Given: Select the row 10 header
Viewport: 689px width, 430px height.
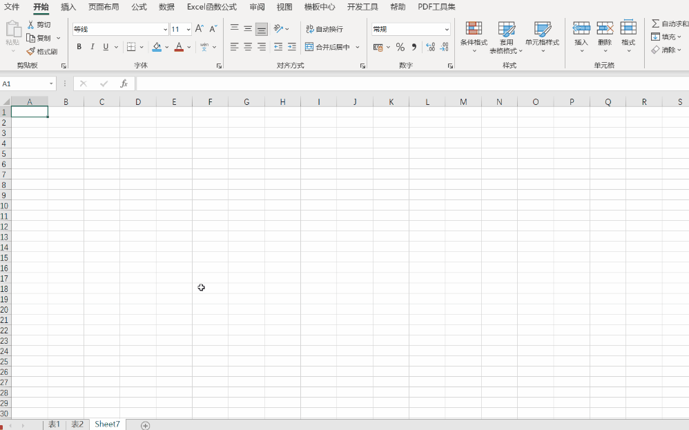Looking at the screenshot, I should click(5, 206).
